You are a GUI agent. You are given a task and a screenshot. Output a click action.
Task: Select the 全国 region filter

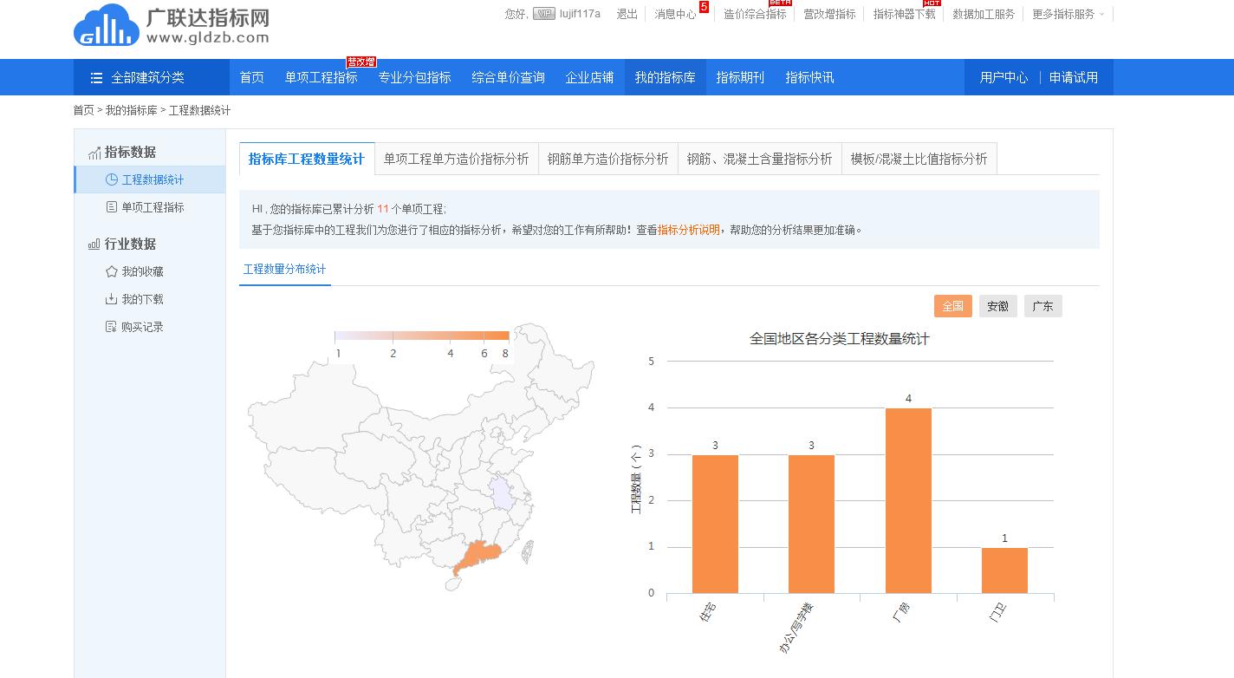(952, 306)
